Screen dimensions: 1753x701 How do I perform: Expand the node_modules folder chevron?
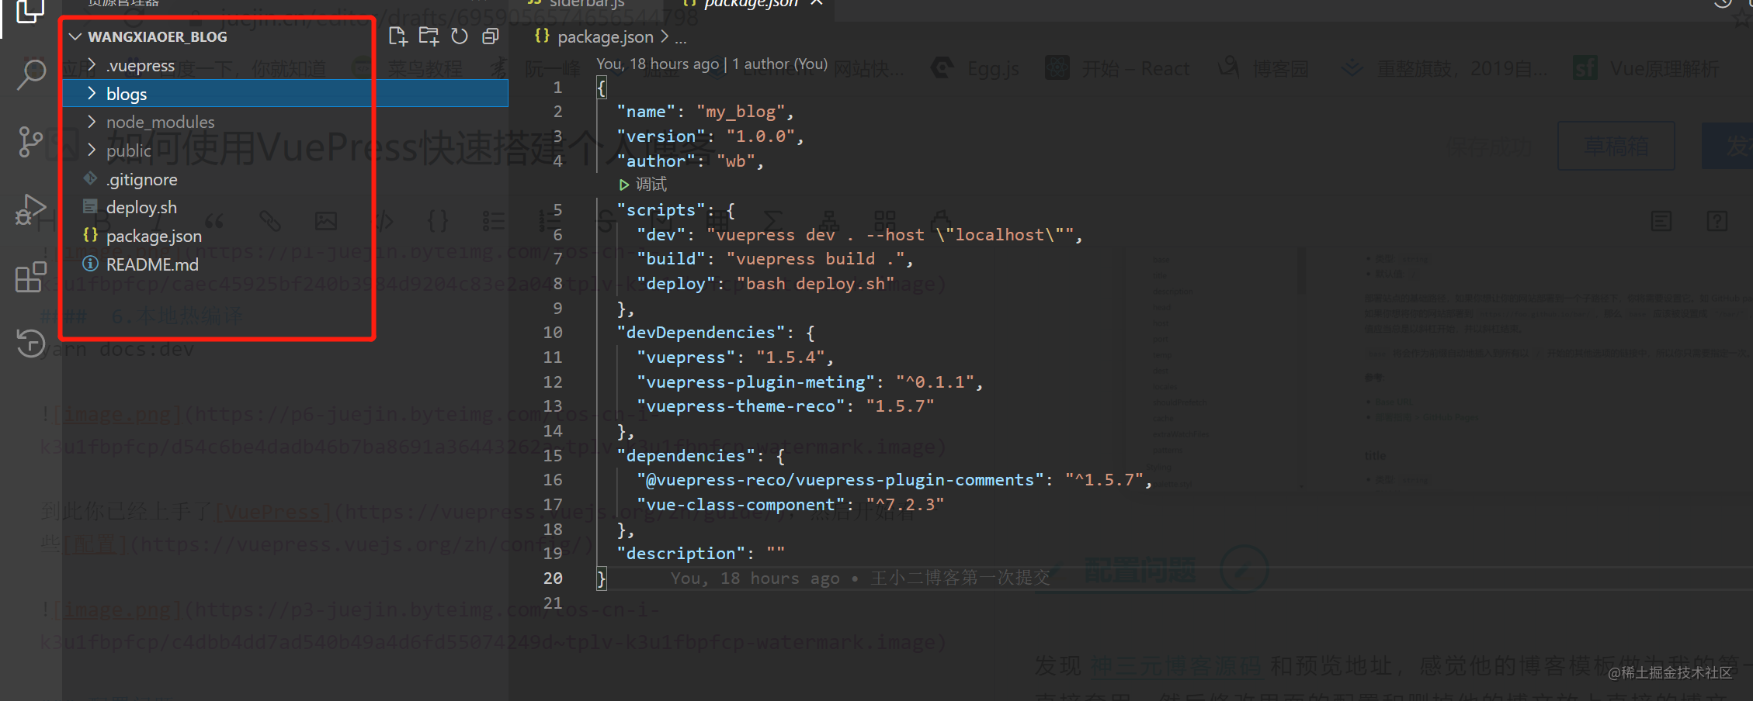coord(92,121)
